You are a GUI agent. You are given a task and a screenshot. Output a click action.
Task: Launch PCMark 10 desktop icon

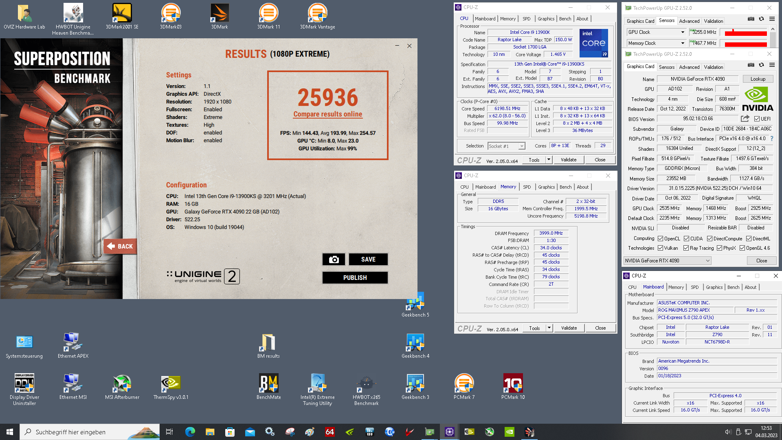(x=513, y=387)
